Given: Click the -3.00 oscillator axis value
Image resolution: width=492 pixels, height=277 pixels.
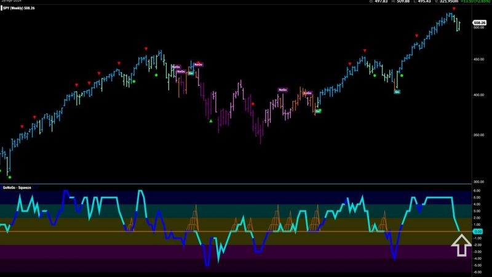Looking at the screenshot, I should point(477,252).
